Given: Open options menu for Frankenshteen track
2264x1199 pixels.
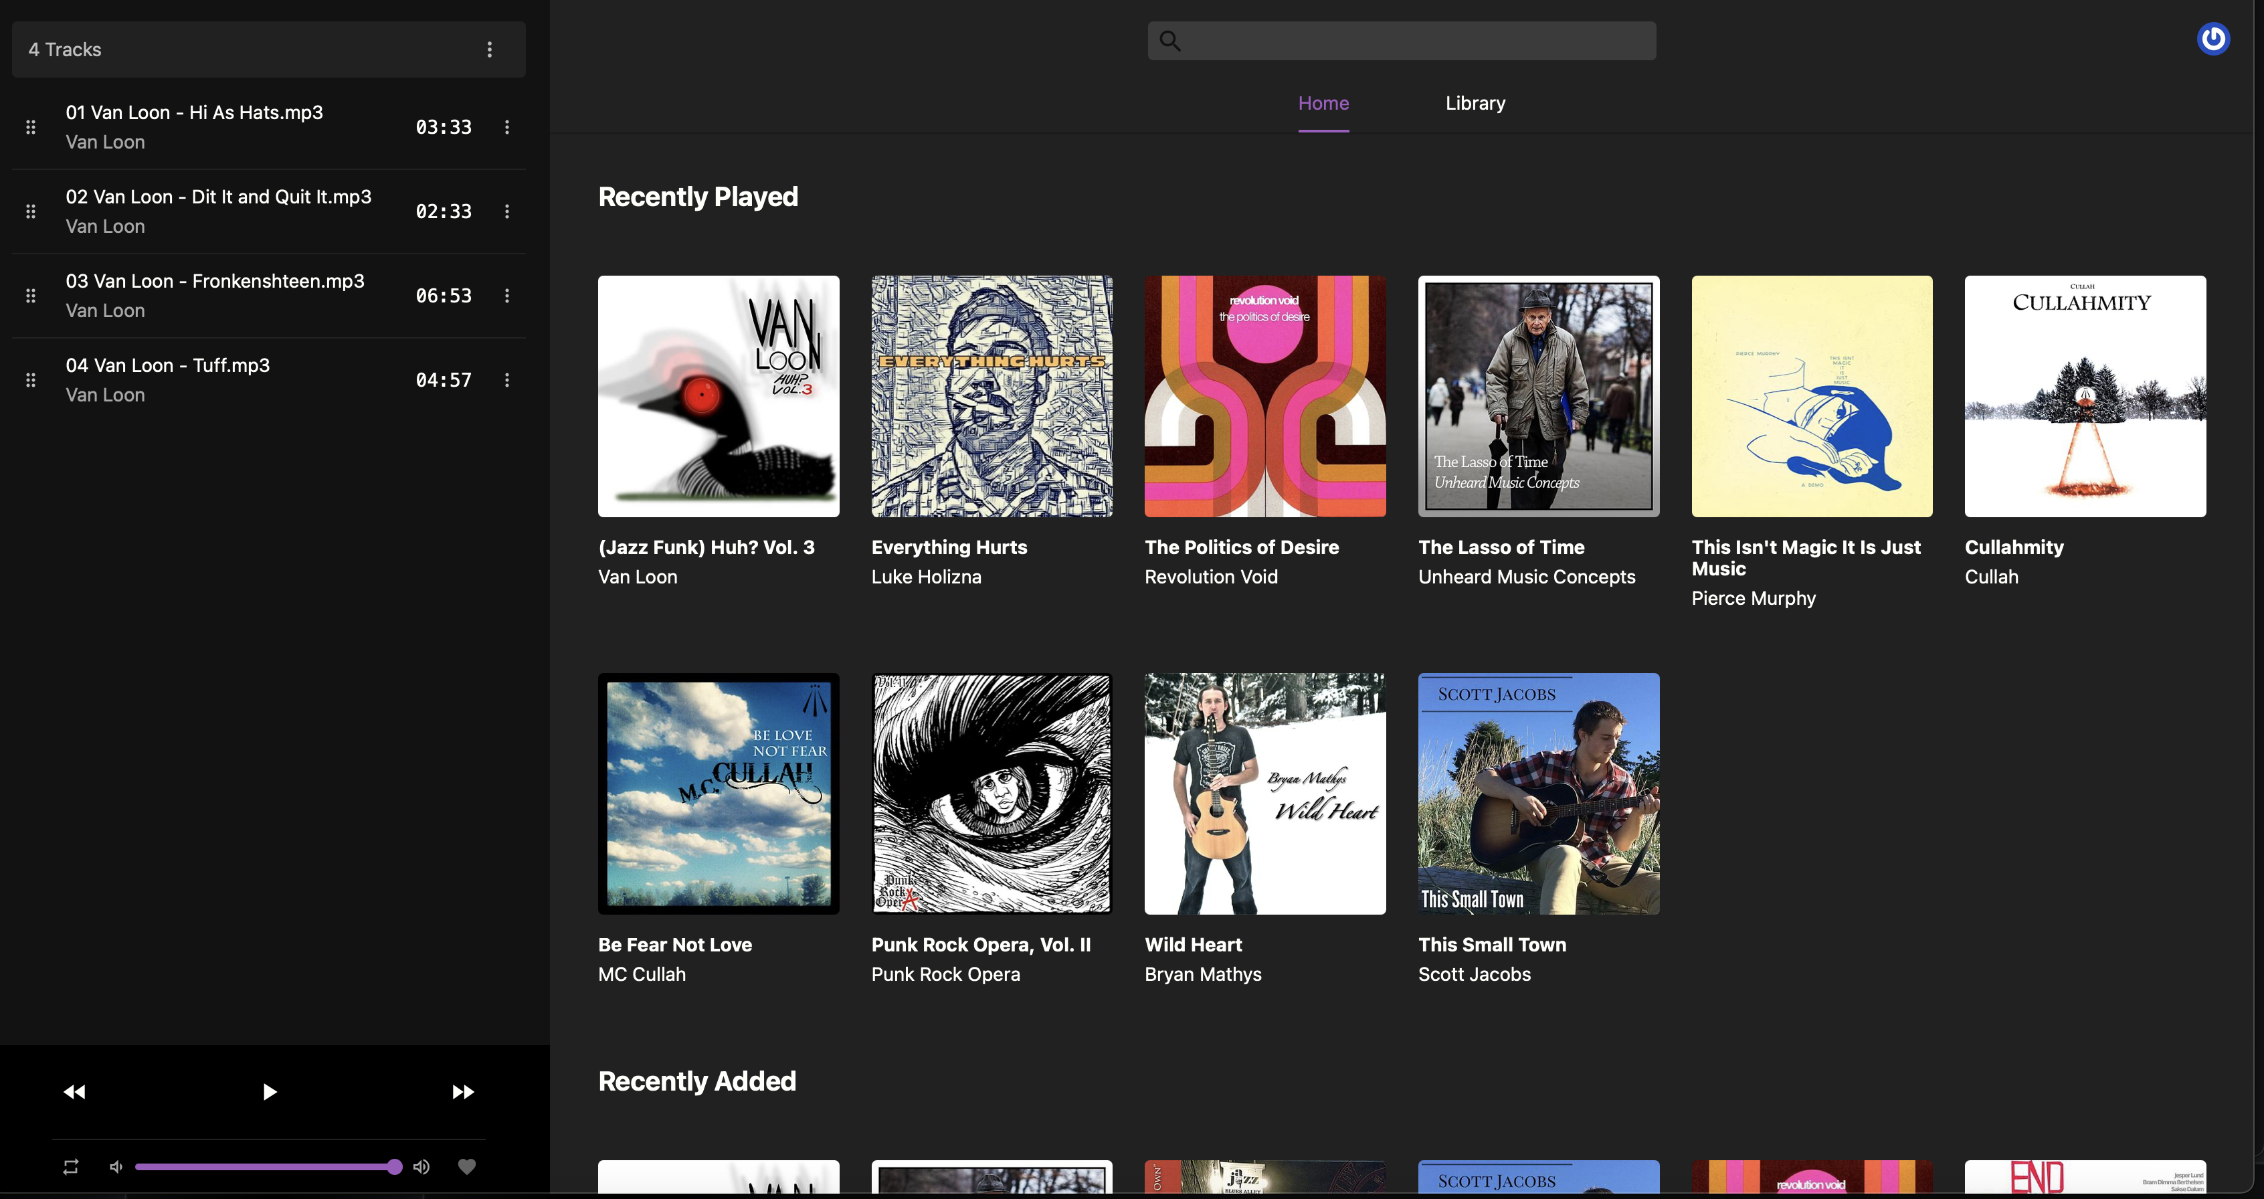Looking at the screenshot, I should coord(507,296).
